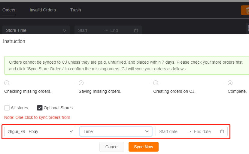
Task: Open calendar icon in sync dialog date range
Action: [222, 131]
